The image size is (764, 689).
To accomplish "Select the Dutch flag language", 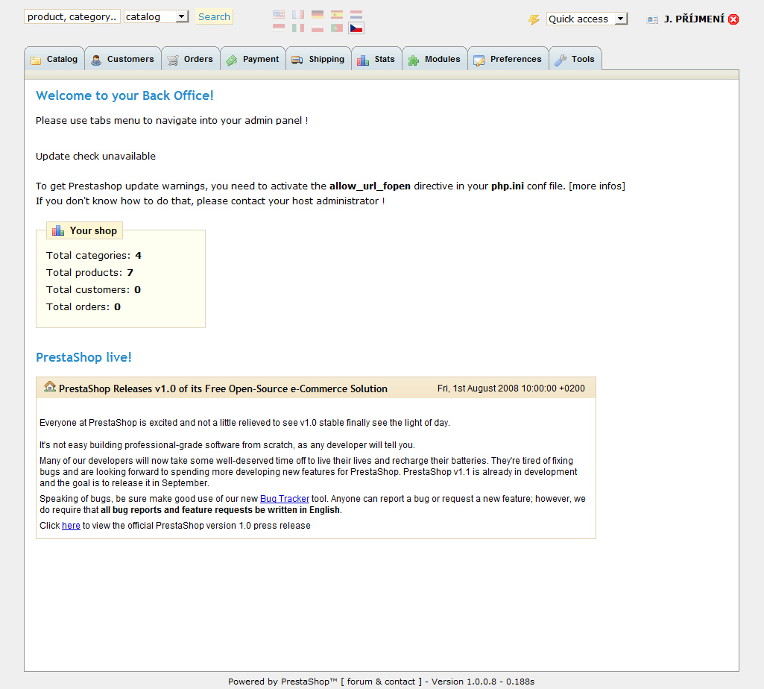I will (356, 15).
